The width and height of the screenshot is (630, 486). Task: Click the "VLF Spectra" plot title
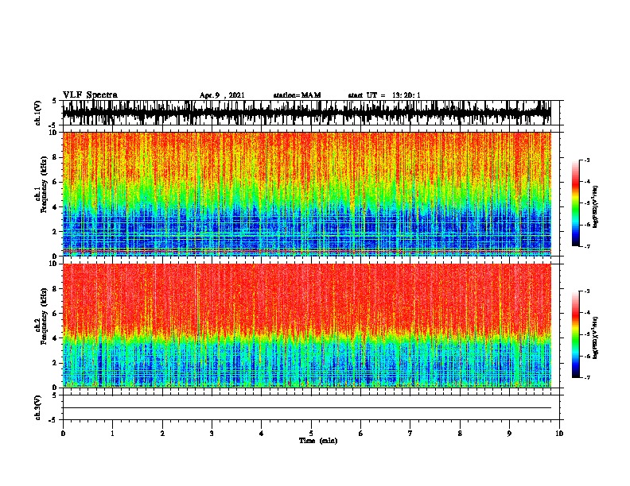tap(90, 94)
